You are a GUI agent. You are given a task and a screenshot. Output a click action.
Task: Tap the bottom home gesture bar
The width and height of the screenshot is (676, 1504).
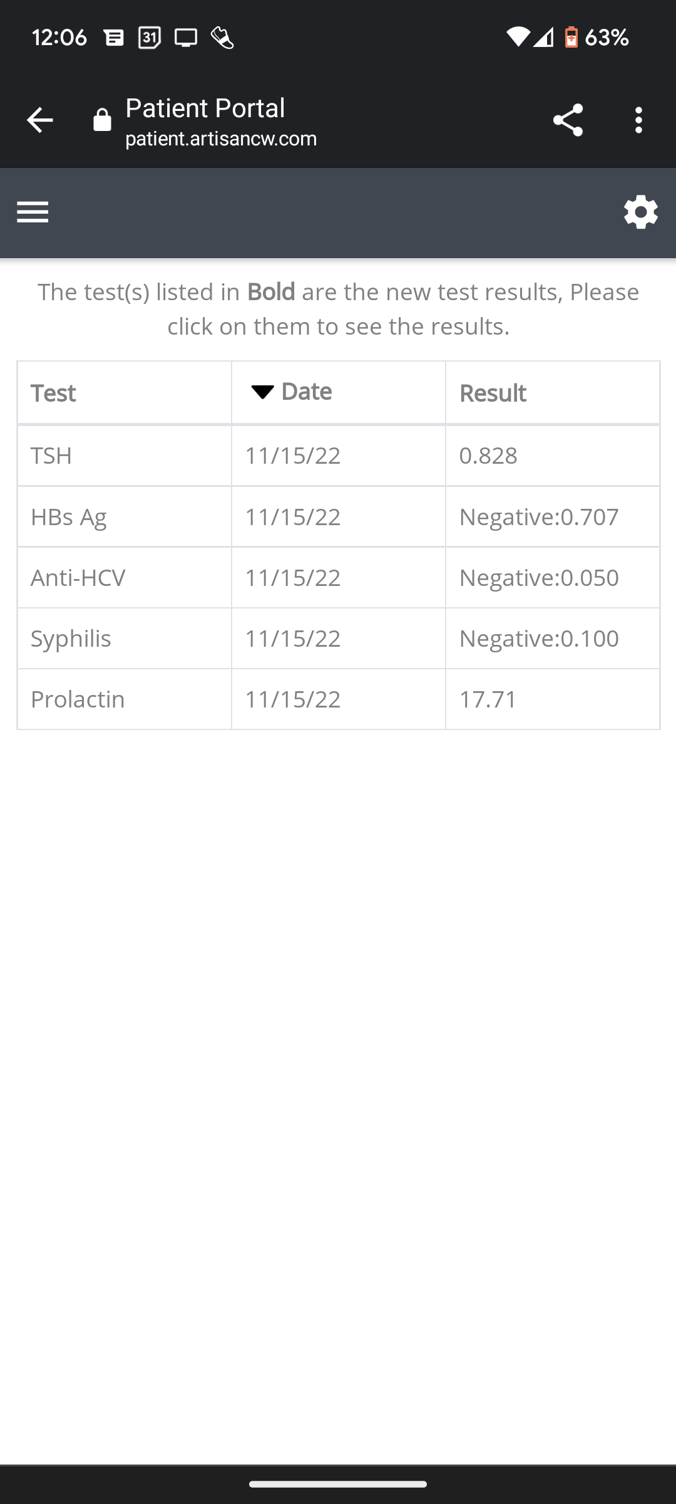pyautogui.click(x=338, y=1484)
